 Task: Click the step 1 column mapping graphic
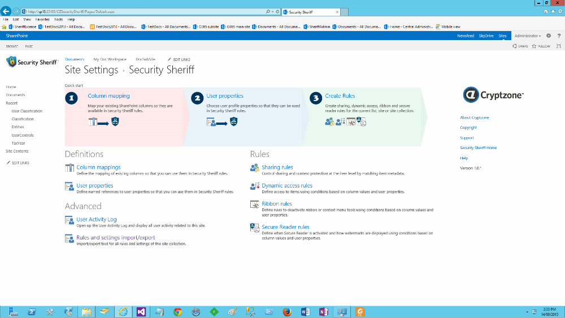pyautogui.click(x=104, y=122)
